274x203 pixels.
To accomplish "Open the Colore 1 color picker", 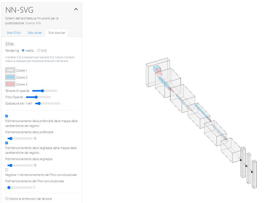I will point(10,71).
